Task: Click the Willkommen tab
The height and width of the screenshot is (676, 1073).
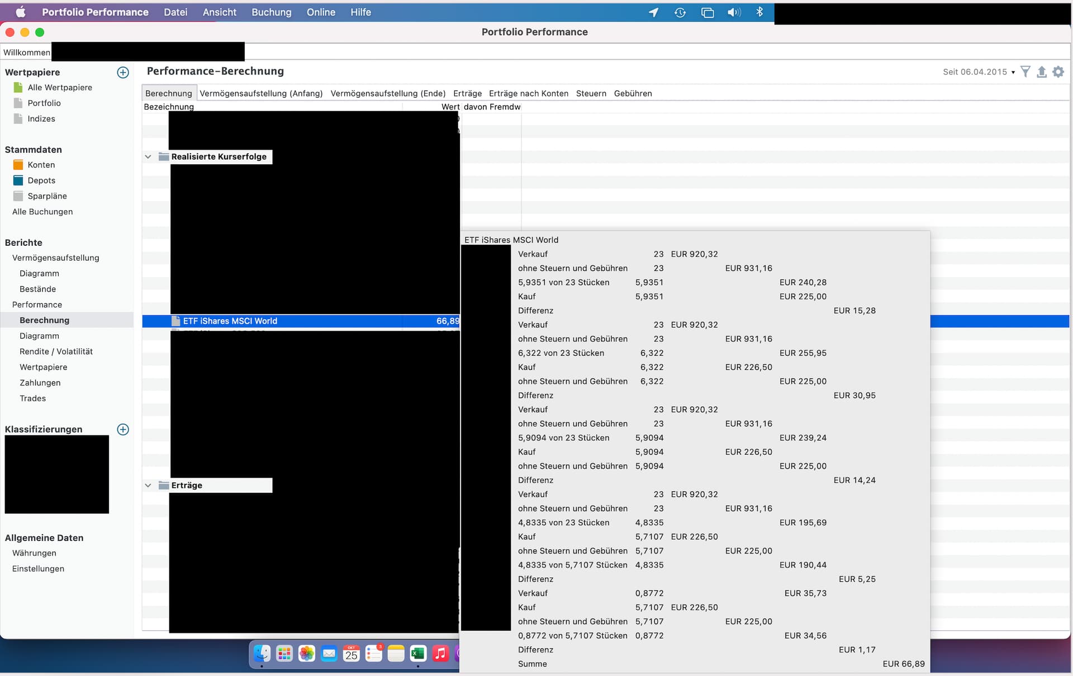Action: coord(26,53)
